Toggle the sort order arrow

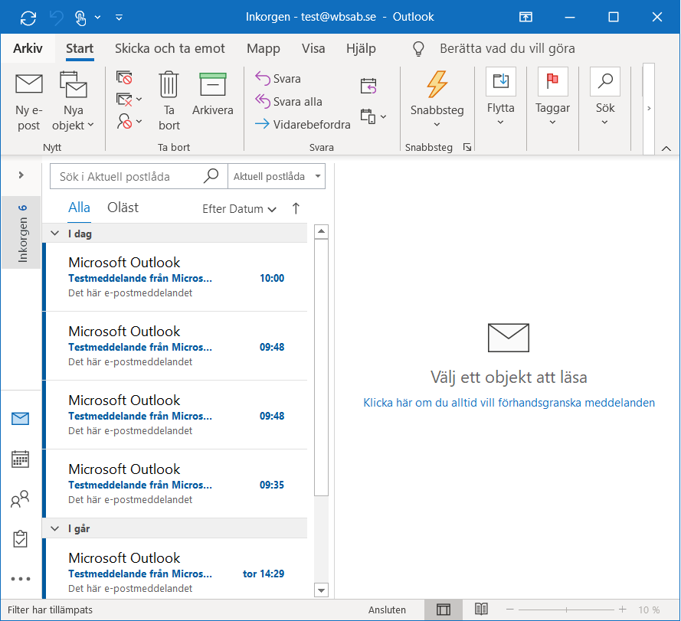pos(296,208)
